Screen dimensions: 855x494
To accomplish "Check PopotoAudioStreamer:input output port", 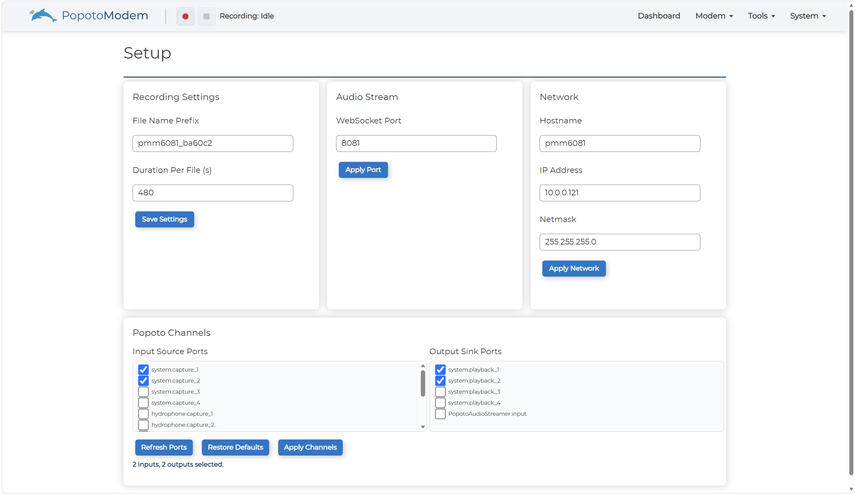I will (x=440, y=413).
